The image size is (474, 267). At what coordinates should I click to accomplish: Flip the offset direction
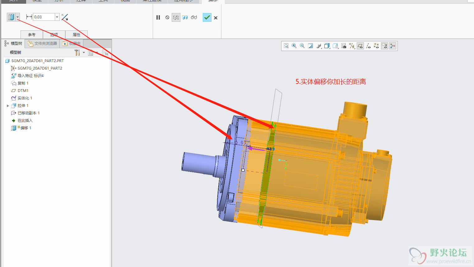(x=65, y=17)
